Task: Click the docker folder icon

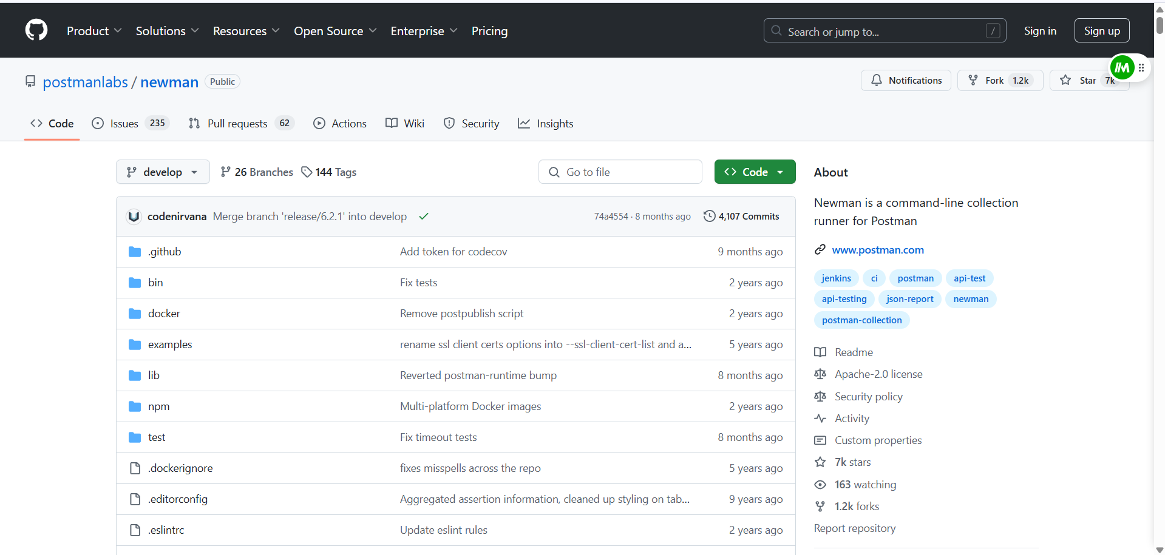Action: [135, 314]
